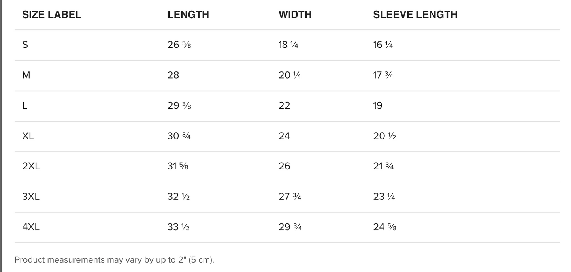Screen dimensions: 571x272
Task: Click the LENGTH column header
Action: [x=188, y=15]
